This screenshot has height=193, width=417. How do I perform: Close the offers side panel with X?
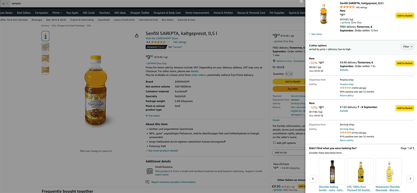[301, 2]
